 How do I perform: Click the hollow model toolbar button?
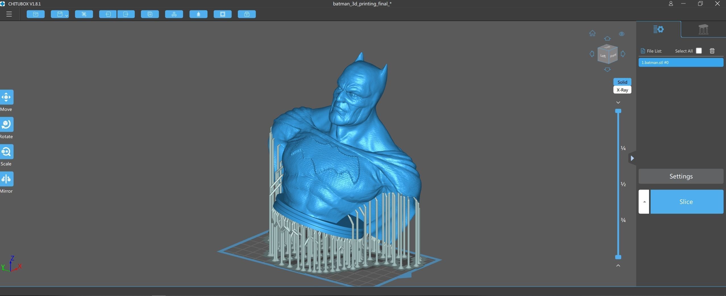(x=198, y=14)
